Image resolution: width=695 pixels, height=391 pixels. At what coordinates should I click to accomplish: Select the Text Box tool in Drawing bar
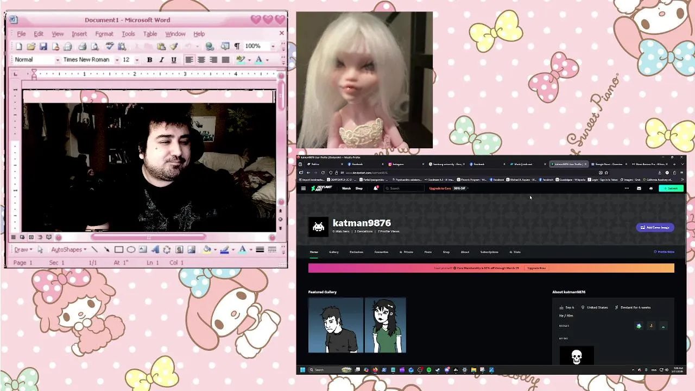tap(143, 250)
